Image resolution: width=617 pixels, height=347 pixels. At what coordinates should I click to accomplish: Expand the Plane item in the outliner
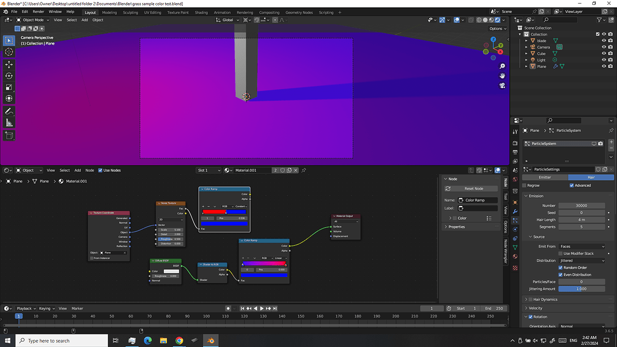[527, 66]
